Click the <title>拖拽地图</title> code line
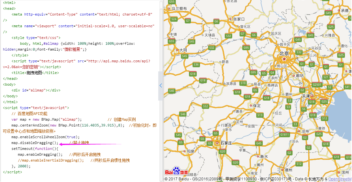Image resolution: width=352 pixels, height=182 pixels. click(35, 73)
